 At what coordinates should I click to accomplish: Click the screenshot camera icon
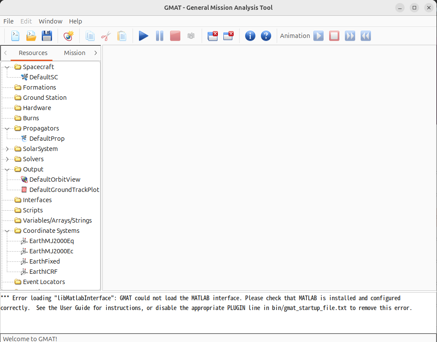click(x=191, y=36)
